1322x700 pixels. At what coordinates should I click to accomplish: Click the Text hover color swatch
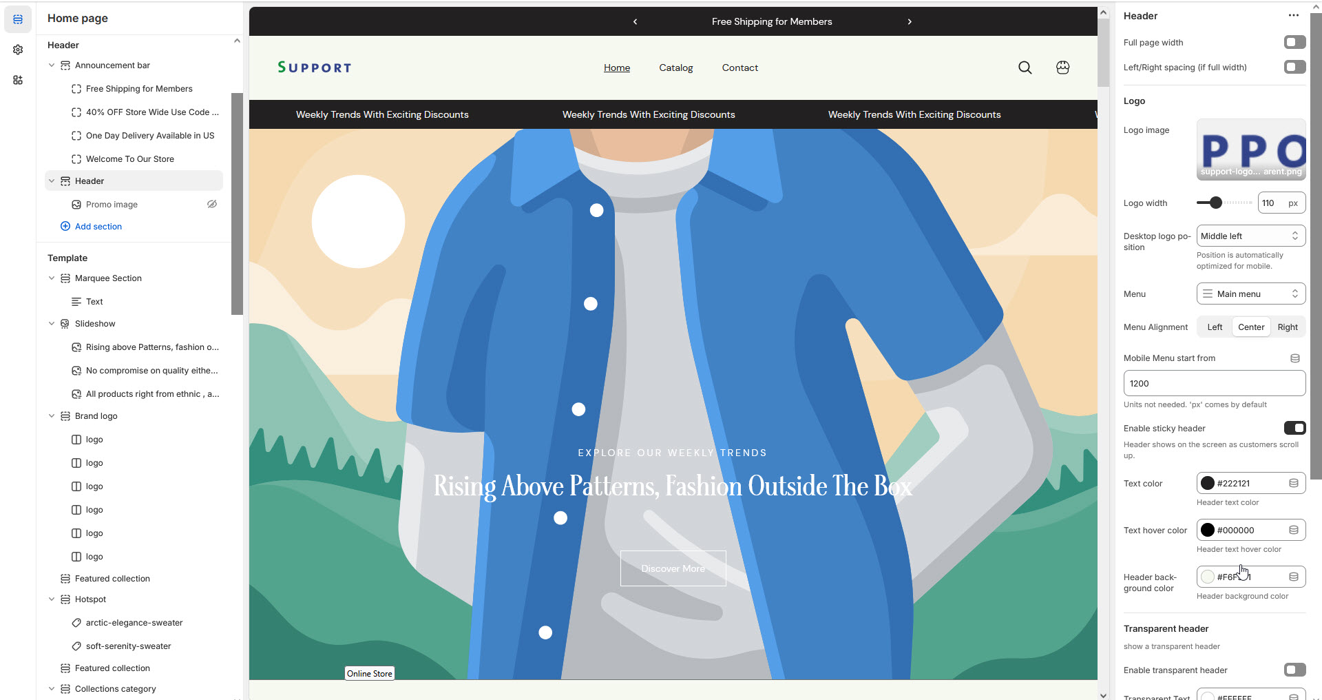point(1208,531)
